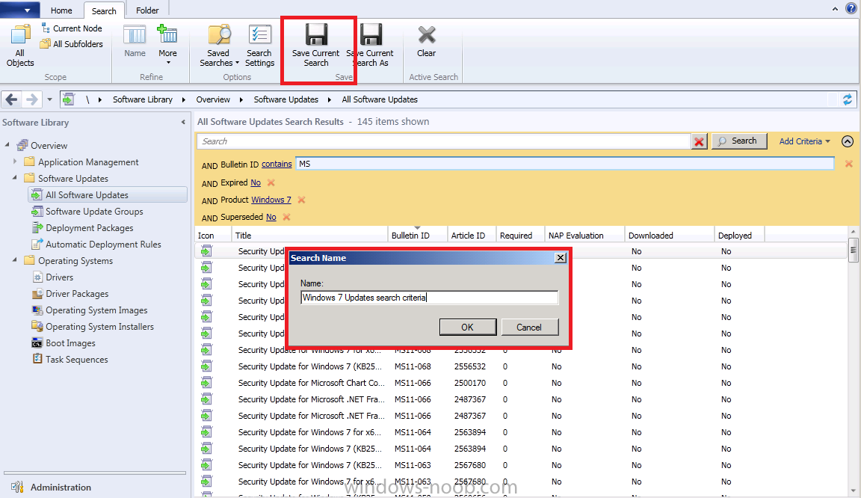Click Save Current Search As
The height and width of the screenshot is (498, 861).
pyautogui.click(x=371, y=46)
